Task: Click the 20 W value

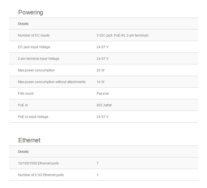Action: (x=100, y=70)
